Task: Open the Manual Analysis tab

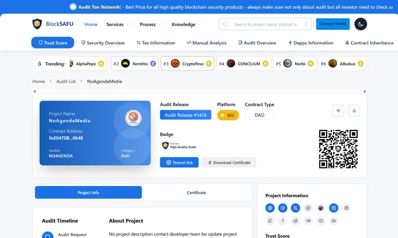Action: 207,43
